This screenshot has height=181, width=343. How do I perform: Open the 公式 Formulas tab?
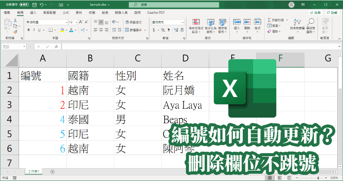(66, 13)
